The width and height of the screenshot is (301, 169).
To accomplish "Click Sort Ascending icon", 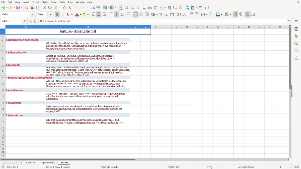I will tap(127, 8).
